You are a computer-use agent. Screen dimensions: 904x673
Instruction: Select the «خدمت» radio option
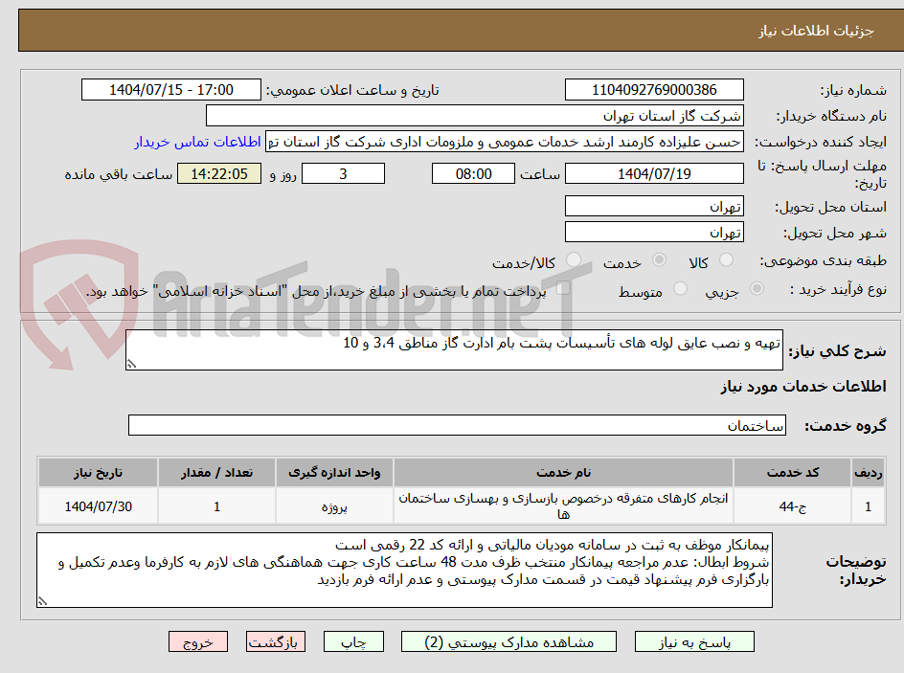pos(660,258)
